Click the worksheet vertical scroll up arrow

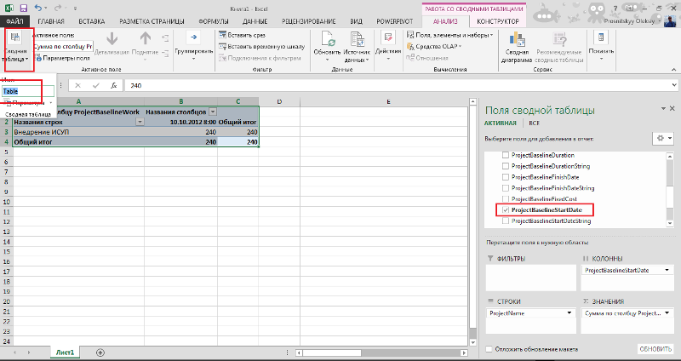coord(473,102)
